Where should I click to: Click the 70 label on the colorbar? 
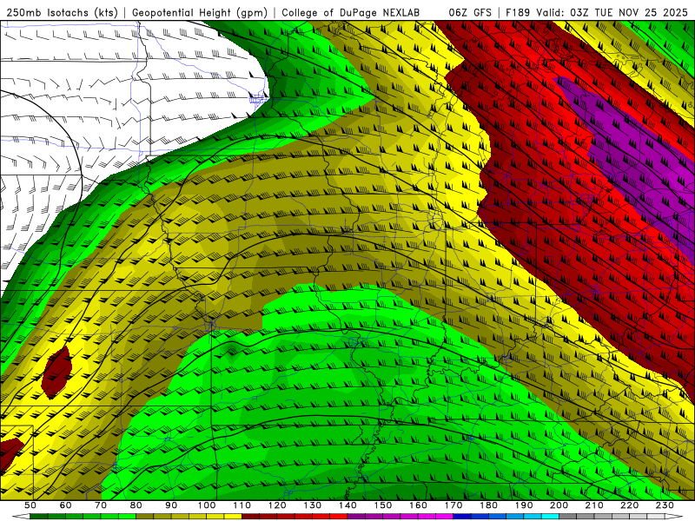(101, 505)
